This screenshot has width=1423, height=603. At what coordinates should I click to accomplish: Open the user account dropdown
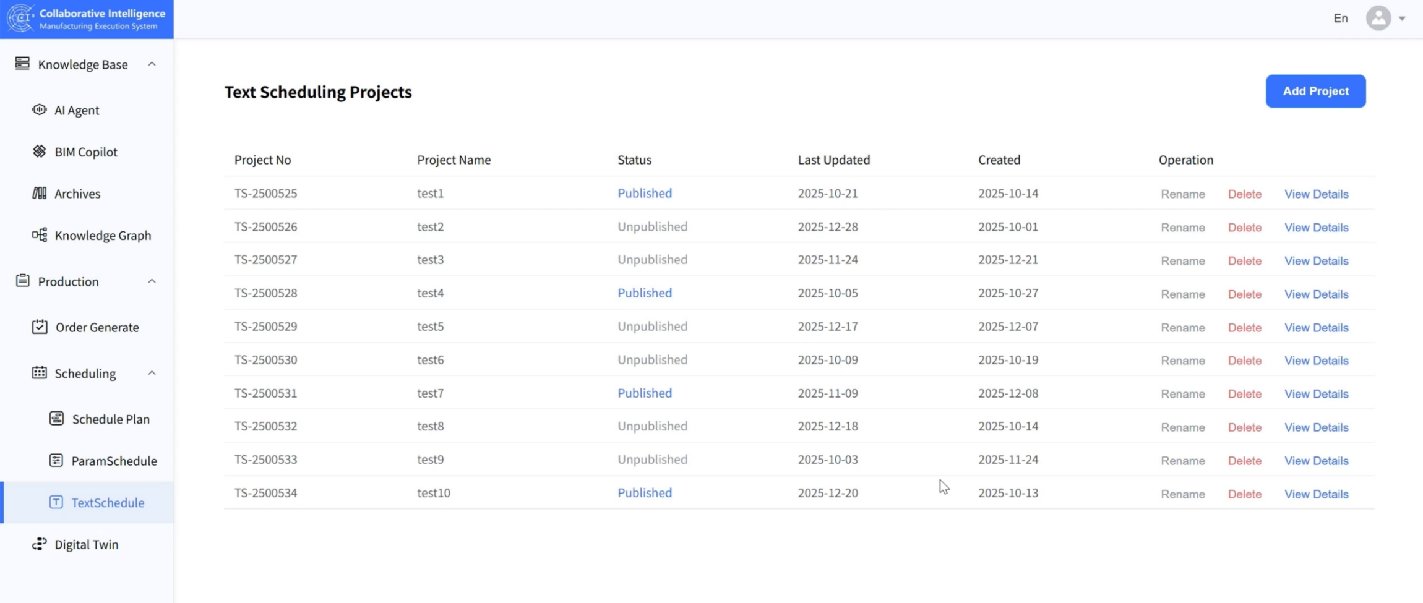tap(1386, 18)
